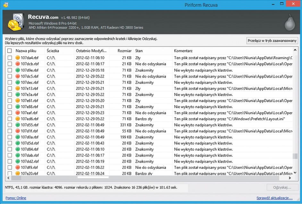The width and height of the screenshot is (302, 204).
Task: Click the Odzyskaj... recover button
Action: click(x=282, y=187)
